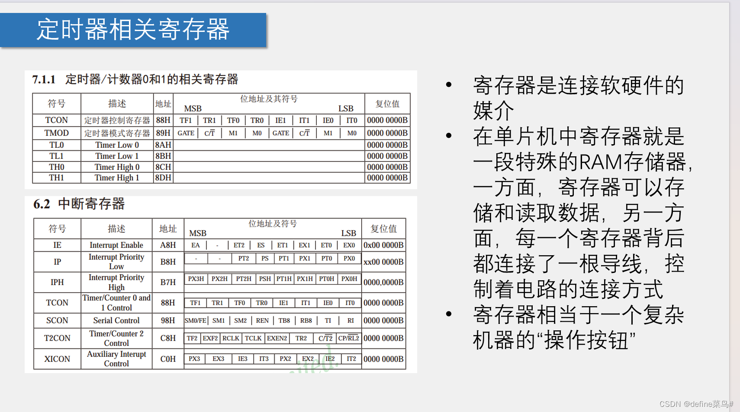The width and height of the screenshot is (740, 412).
Task: Select the Timer/Counter 2 Control description
Action: point(116,338)
